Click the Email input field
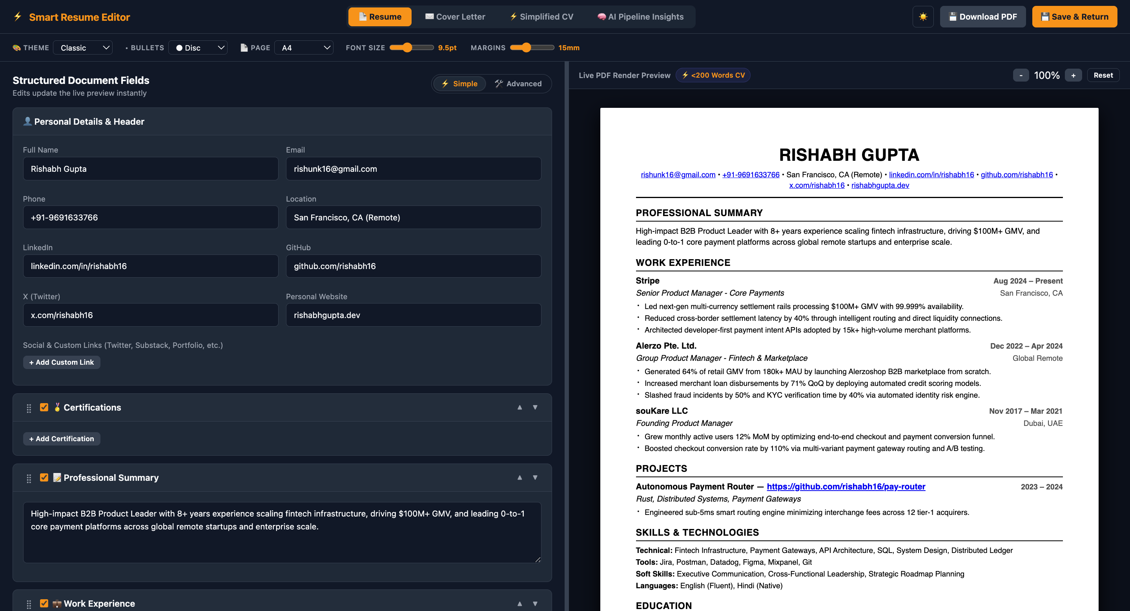The image size is (1130, 611). 413,169
